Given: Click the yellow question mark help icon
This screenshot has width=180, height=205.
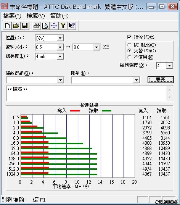Looking at the screenshot, I should click(x=63, y=26).
